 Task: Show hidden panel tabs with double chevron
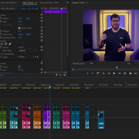pyautogui.click(x=68, y=3)
